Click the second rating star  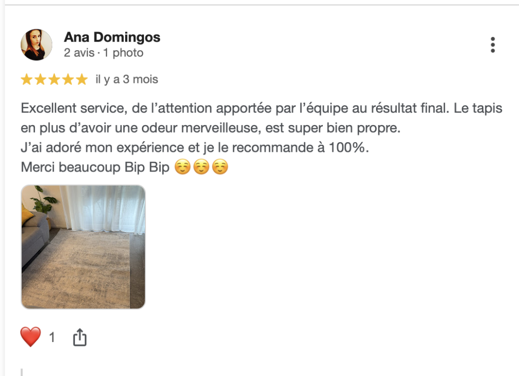point(40,79)
